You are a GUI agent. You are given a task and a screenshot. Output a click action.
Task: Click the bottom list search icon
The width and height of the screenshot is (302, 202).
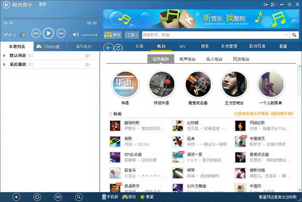point(78,197)
